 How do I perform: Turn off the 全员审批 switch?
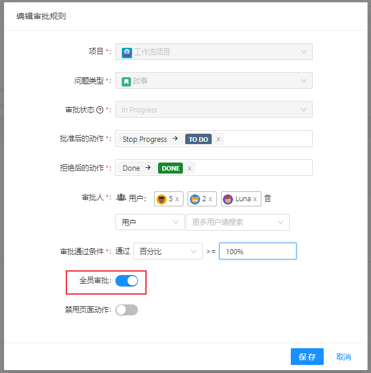[126, 281]
